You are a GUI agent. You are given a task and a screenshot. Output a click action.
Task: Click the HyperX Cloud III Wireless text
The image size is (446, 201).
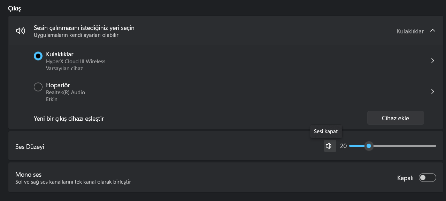[76, 62]
